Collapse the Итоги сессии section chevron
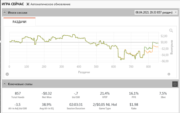The width and height of the screenshot is (180, 113). tap(5, 12)
